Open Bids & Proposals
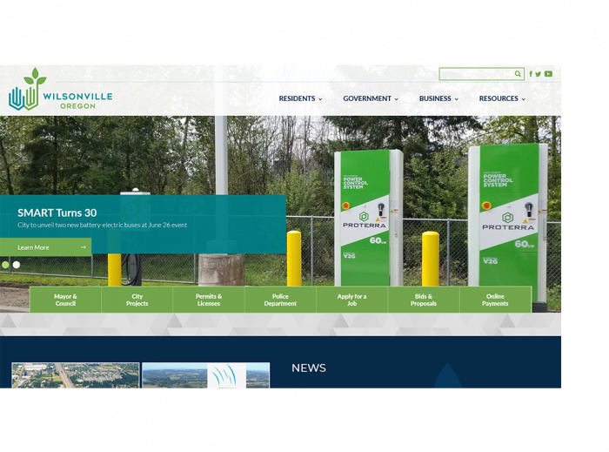The height and width of the screenshot is (452, 609). (x=424, y=300)
